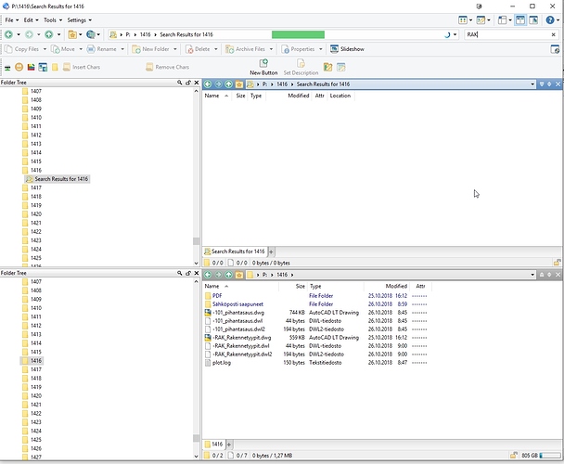Open the Tools menu
This screenshot has width=564, height=464.
pyautogui.click(x=53, y=20)
